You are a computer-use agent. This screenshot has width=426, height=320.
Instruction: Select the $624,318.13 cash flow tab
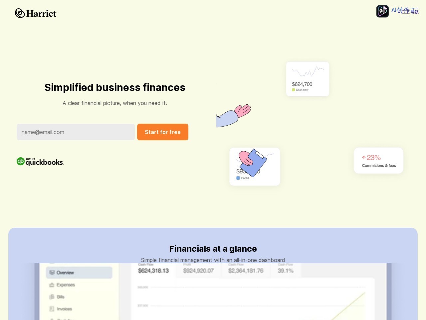pos(153,270)
